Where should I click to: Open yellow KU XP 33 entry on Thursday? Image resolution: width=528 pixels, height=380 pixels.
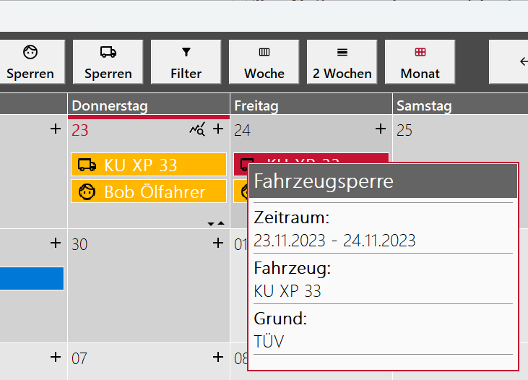[x=149, y=165]
